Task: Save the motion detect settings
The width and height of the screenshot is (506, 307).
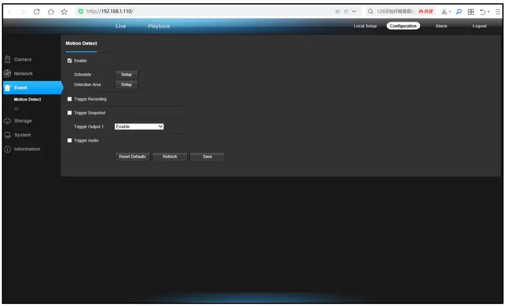Action: pyautogui.click(x=207, y=157)
